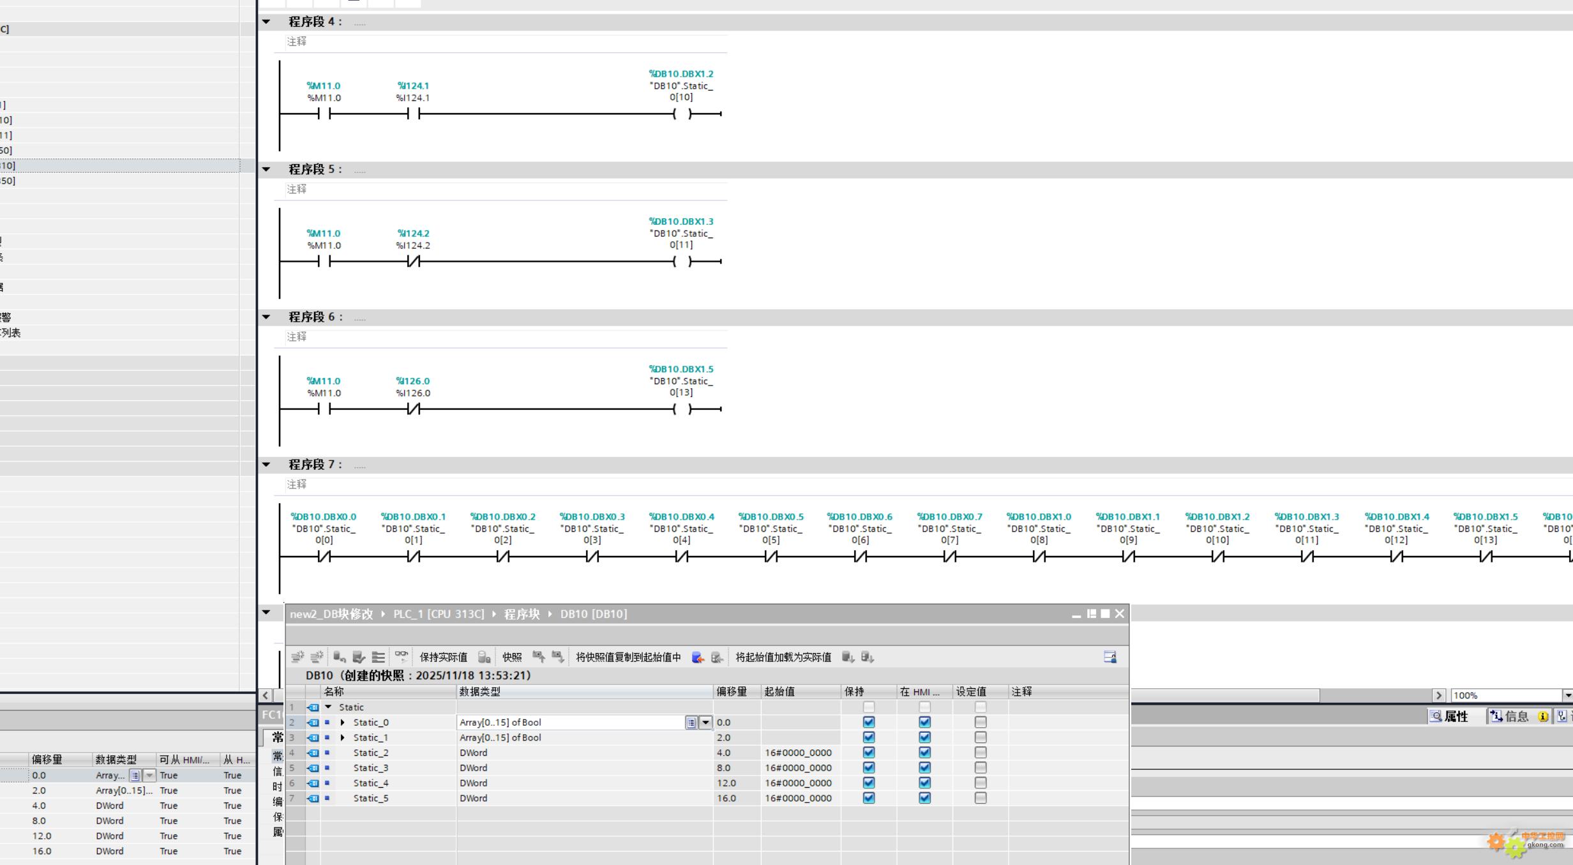This screenshot has height=865, width=1573.
Task: Click the 快照 snapshot button
Action: [511, 657]
